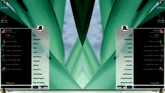Select Connect To in left Start menu
Image resolution: width=165 pixels, height=93 pixels.
pyautogui.click(x=37, y=69)
